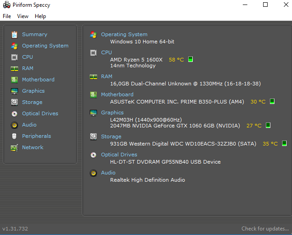Click the motherboard temperature indicator beside 30 °C
The image size is (292, 235).
point(272,101)
